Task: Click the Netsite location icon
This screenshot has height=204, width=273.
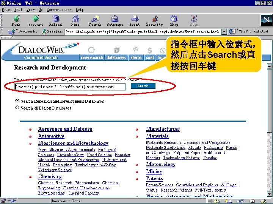Action: 44,32
